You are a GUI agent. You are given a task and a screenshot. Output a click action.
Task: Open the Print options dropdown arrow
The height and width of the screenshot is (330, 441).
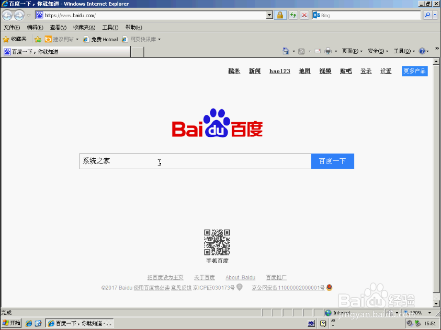(x=336, y=51)
